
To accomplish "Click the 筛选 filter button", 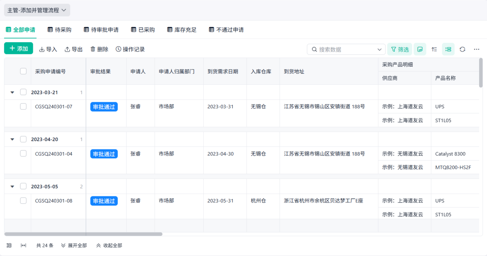I will 400,49.
